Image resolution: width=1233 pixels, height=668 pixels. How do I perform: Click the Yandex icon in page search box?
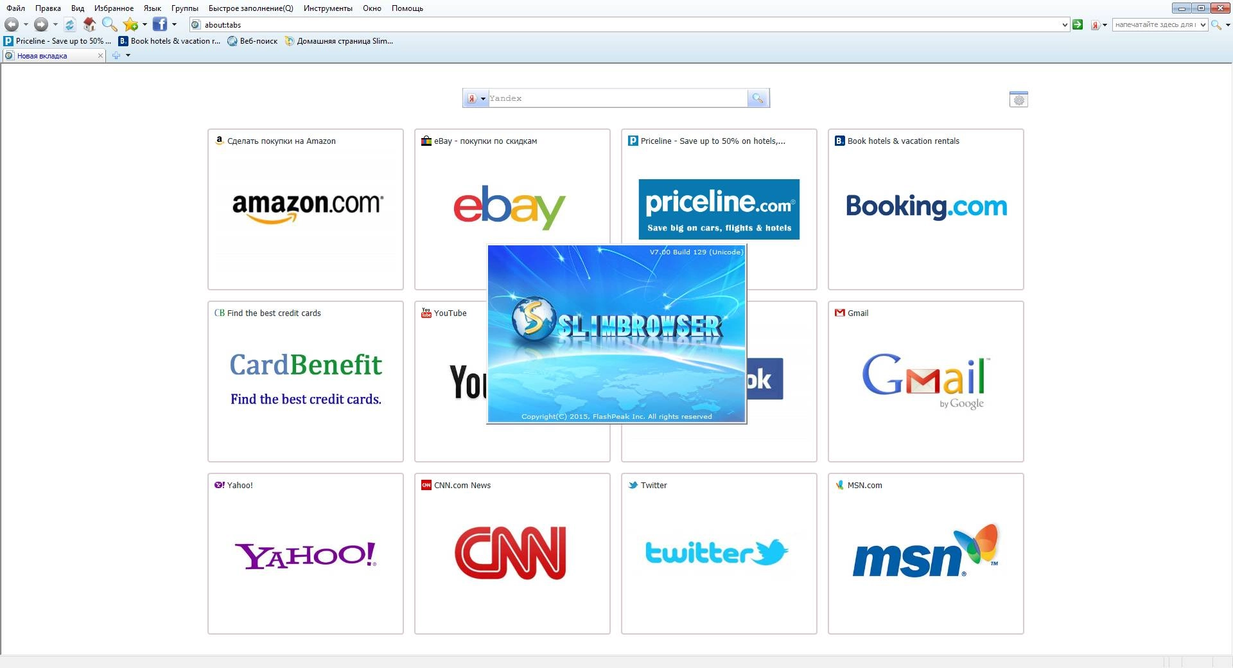coord(471,98)
